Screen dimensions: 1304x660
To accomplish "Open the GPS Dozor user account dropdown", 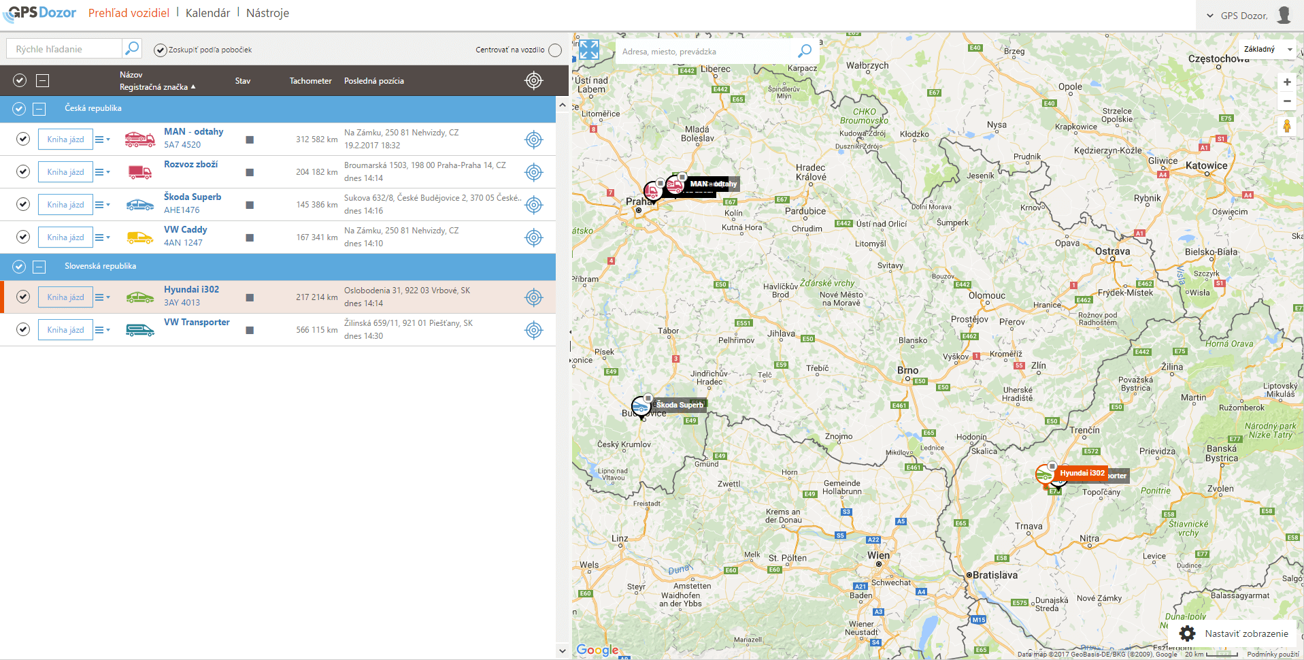I will 1237,16.
